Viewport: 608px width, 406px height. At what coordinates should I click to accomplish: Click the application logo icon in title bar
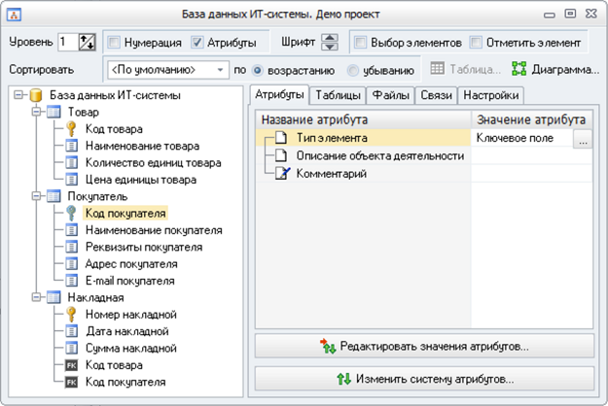point(14,15)
